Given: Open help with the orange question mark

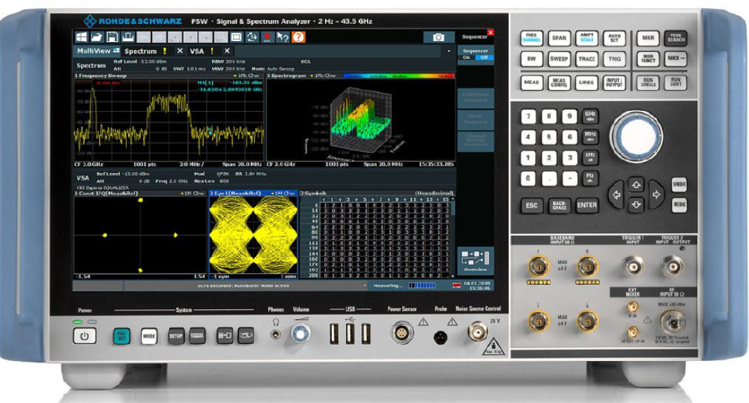Looking at the screenshot, I should pos(299,37).
